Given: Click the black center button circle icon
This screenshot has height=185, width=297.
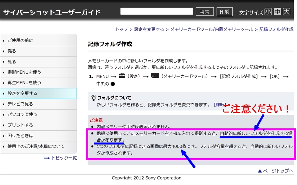Looking at the screenshot, I should [113, 84].
